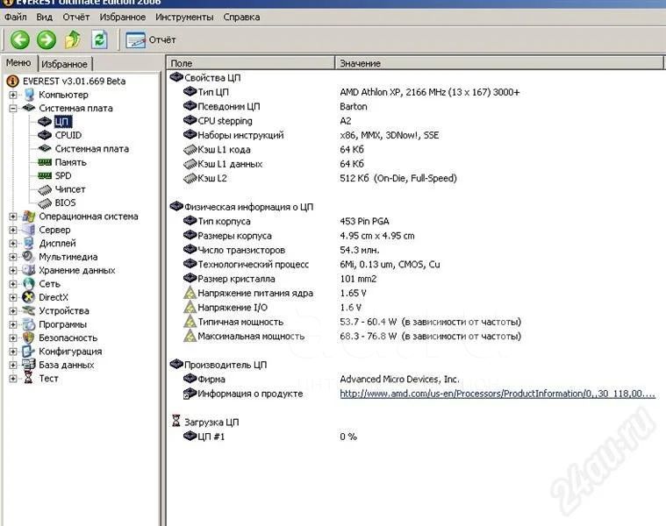Switch to the Меню tab
The height and width of the screenshot is (526, 666).
click(x=18, y=63)
